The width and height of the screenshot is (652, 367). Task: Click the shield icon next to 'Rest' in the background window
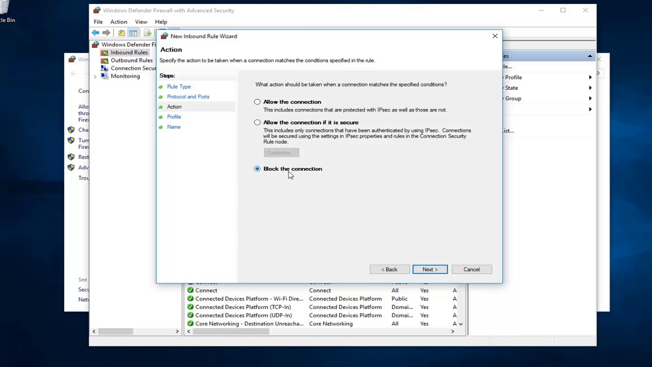click(x=71, y=157)
